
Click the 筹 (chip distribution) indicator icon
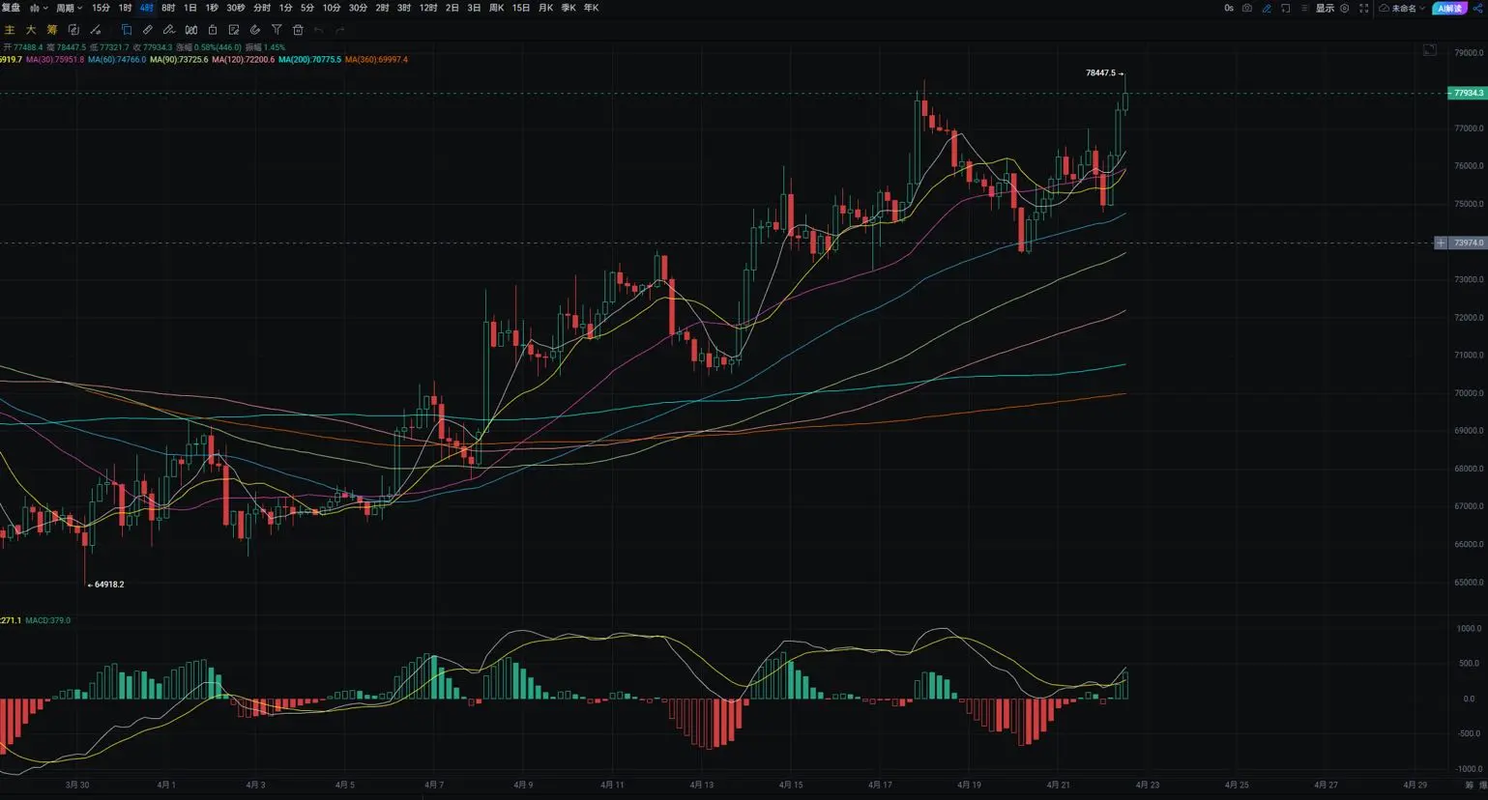click(52, 30)
